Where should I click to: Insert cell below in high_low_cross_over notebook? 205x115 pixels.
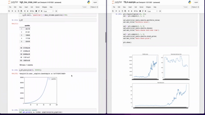(x=12, y=11)
